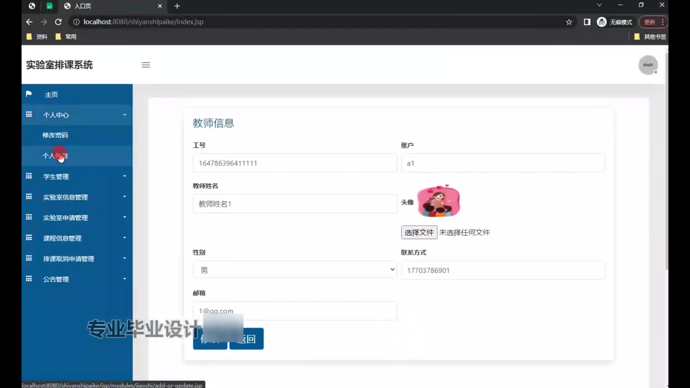Click the 返回 button
This screenshot has height=388, width=690.
(x=252, y=339)
